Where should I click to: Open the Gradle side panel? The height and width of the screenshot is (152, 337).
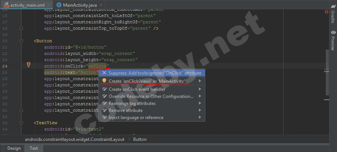(x=333, y=14)
